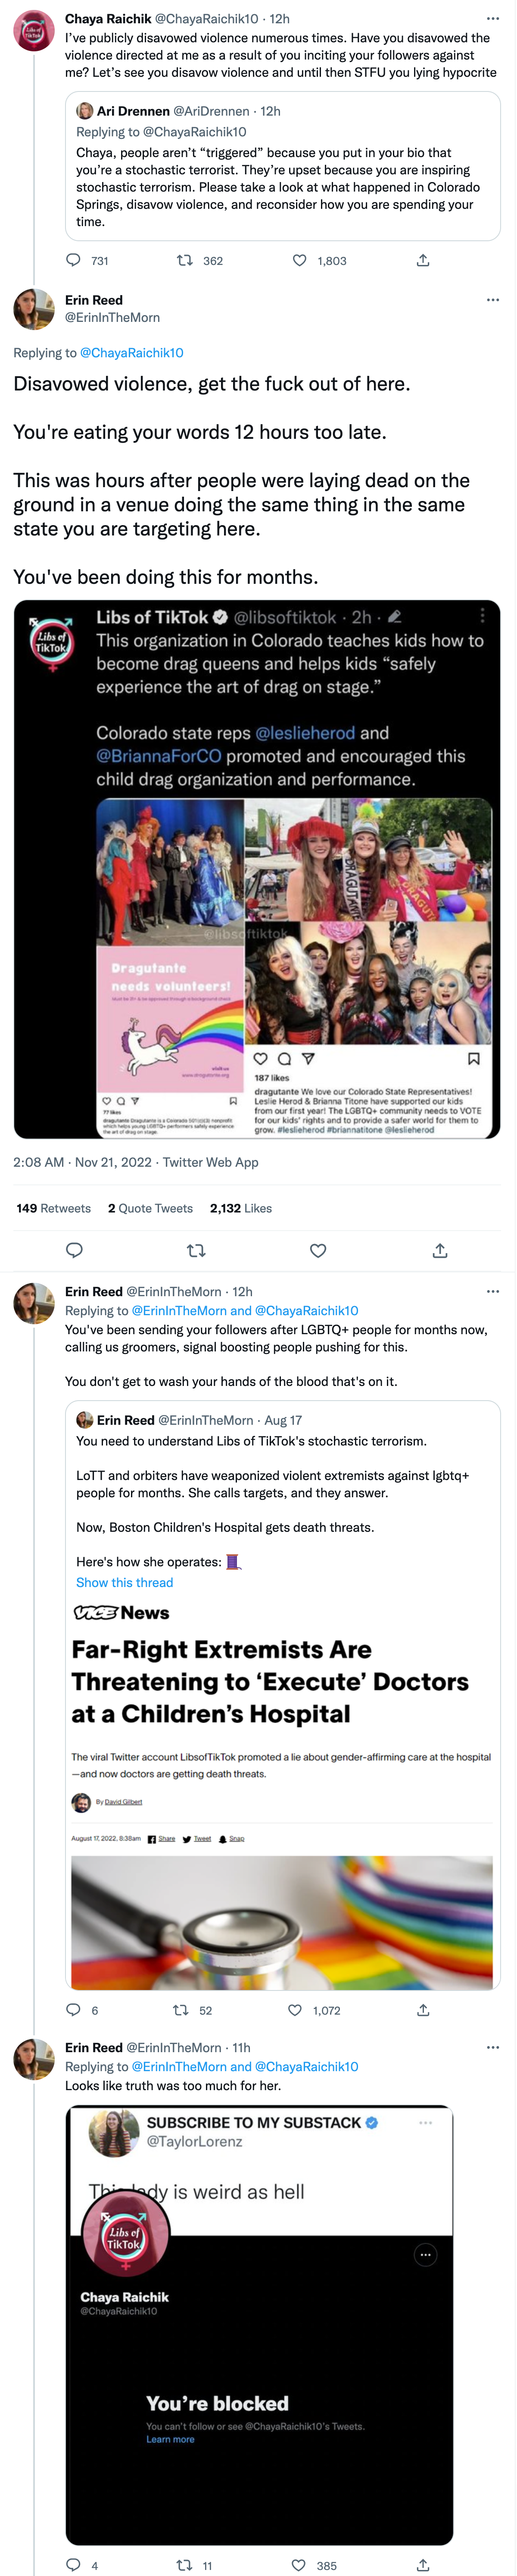The height and width of the screenshot is (2576, 517).
Task: View the 2 Quote Tweets list
Action: 149,1208
